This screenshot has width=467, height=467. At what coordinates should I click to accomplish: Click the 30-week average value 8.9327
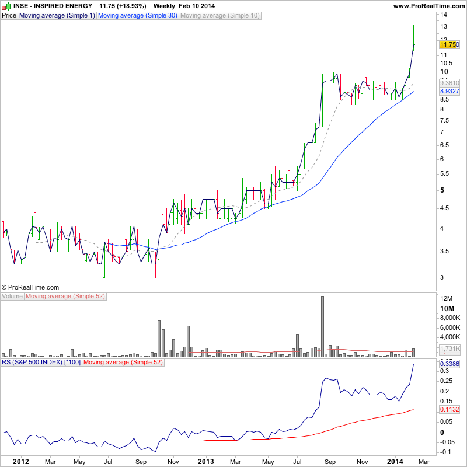point(449,91)
